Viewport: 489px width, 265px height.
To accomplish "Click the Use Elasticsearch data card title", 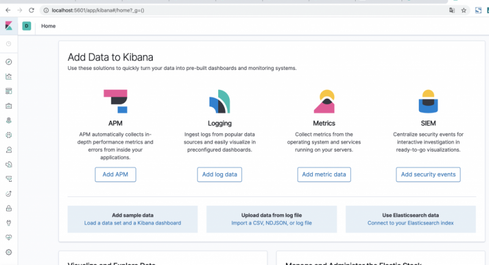I will click(x=410, y=215).
